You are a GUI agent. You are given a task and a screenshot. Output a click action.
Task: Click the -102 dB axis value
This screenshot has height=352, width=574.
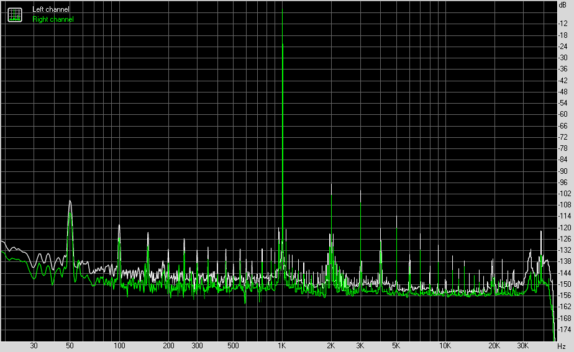[564, 194]
